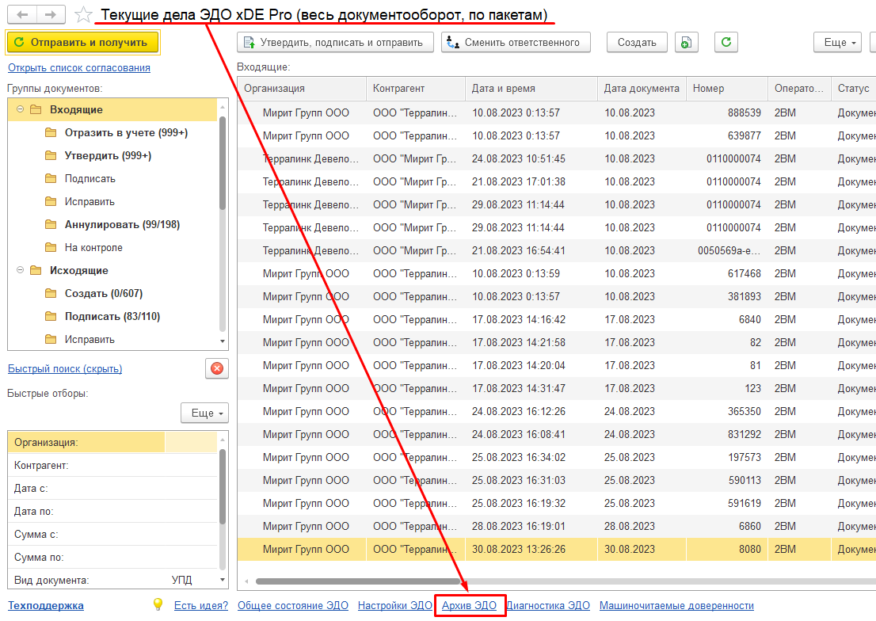This screenshot has height=621, width=876.
Task: Collapse the Исходящие group
Action: [x=20, y=270]
